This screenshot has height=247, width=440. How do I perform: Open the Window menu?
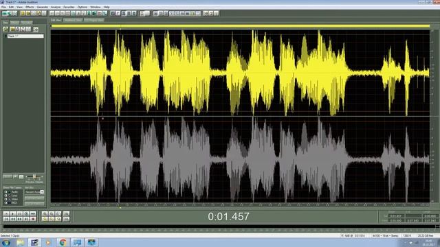[96, 7]
